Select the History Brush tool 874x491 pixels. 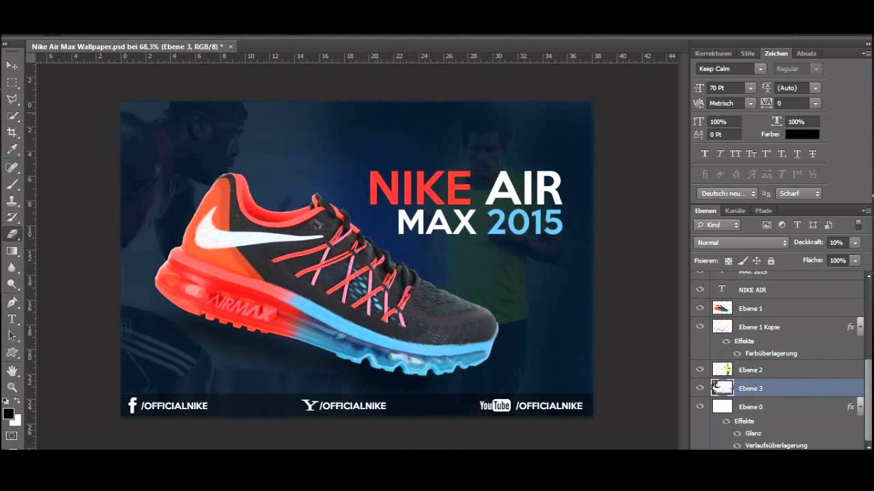coord(12,218)
